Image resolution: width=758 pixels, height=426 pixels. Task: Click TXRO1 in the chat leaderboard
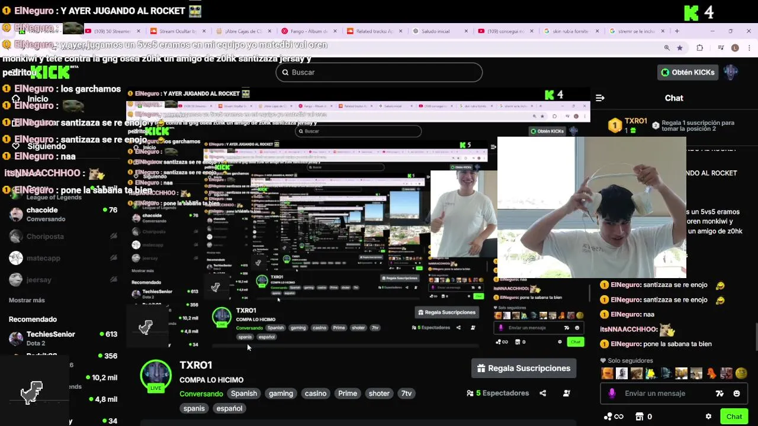[x=636, y=121]
